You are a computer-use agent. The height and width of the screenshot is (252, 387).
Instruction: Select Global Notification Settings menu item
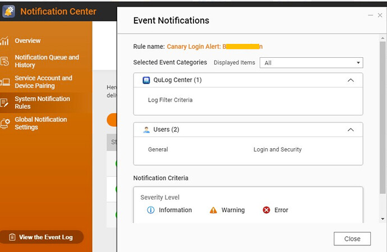click(41, 123)
